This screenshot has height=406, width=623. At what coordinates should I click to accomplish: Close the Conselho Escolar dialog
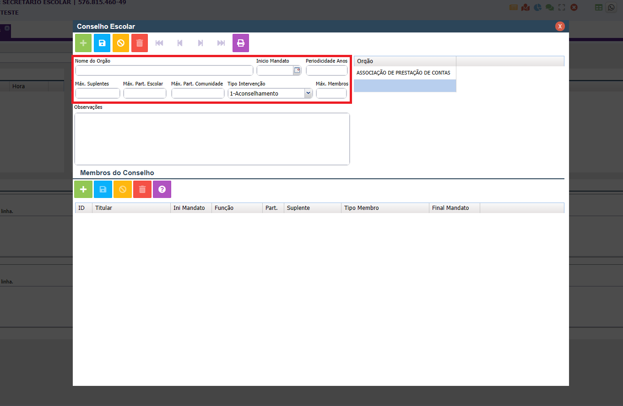tap(560, 27)
